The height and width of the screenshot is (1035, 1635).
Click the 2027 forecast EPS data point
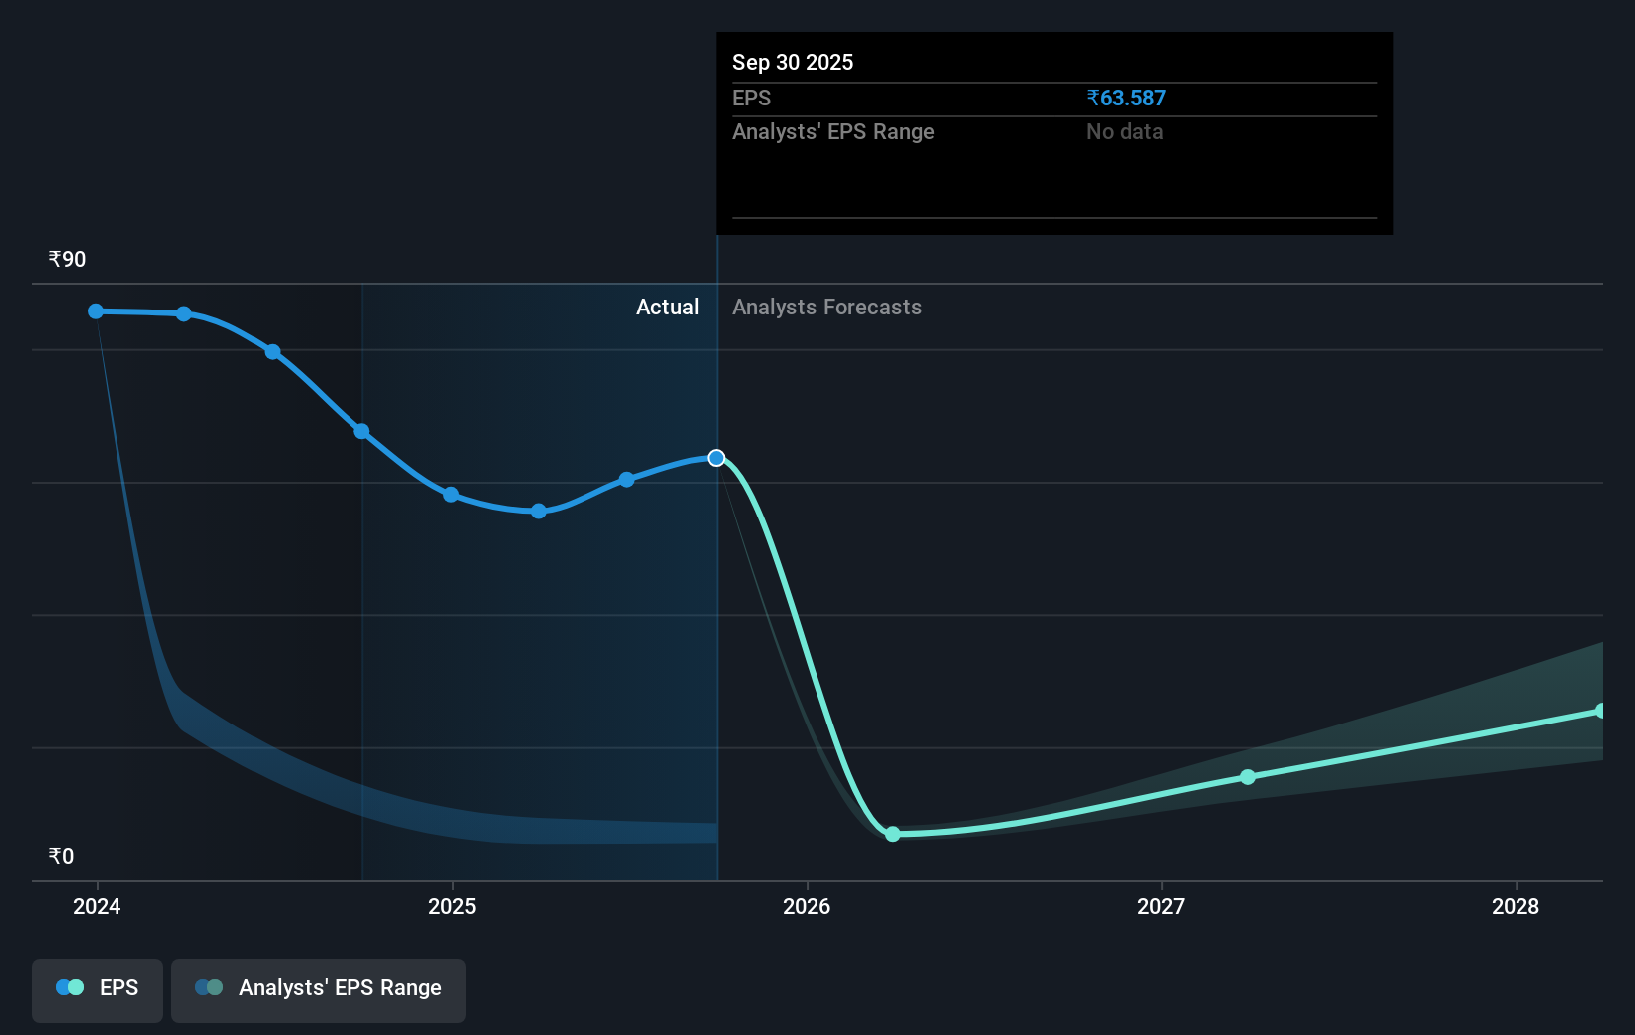(x=1248, y=776)
